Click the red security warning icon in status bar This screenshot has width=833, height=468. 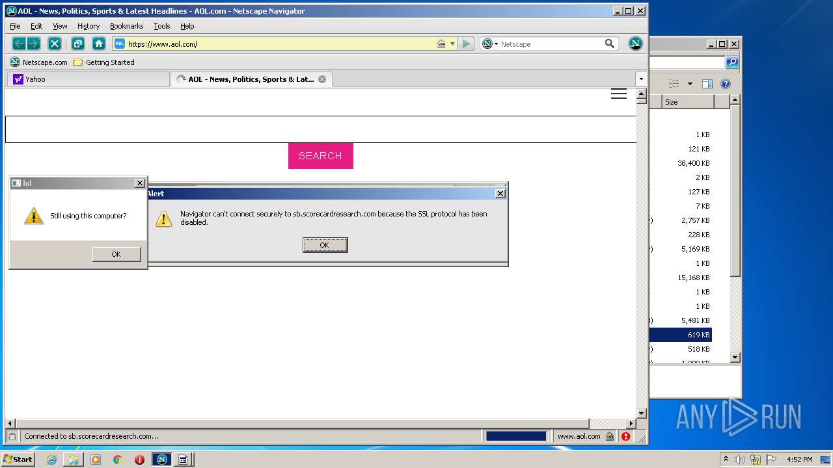tap(625, 436)
